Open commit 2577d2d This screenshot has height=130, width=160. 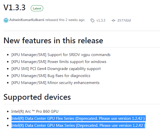tap(124, 20)
